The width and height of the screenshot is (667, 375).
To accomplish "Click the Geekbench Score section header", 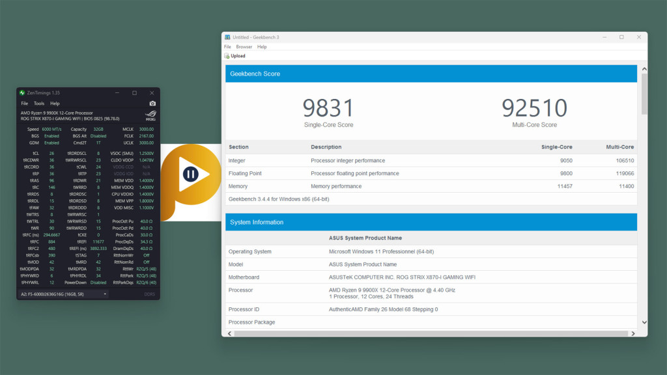I will (x=431, y=74).
